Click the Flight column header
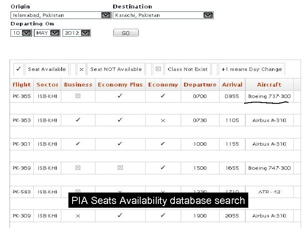 coord(22,85)
